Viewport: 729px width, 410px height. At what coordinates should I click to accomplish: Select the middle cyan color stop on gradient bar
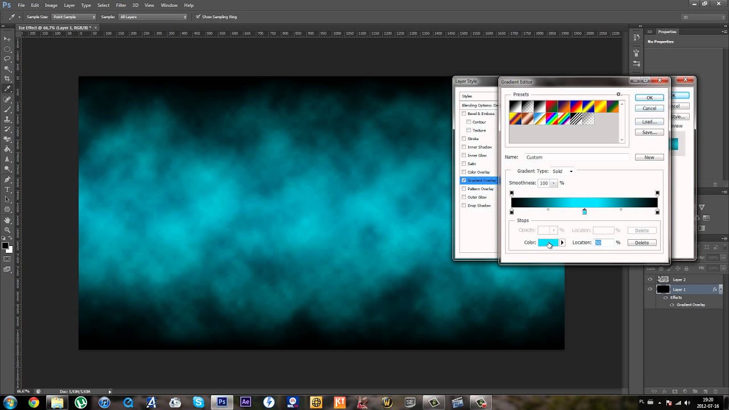[x=584, y=212]
